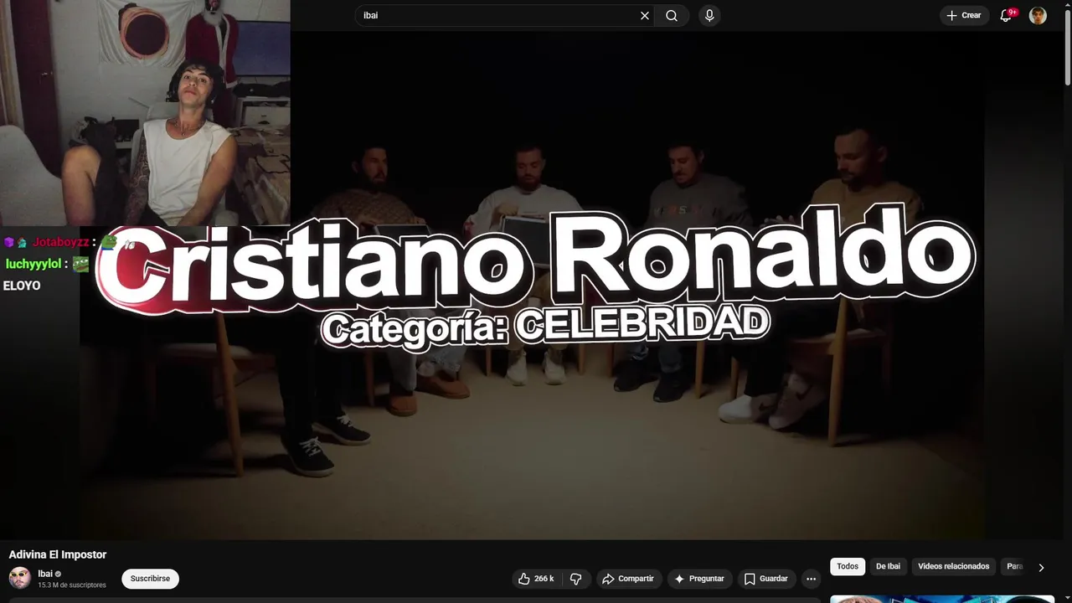Open the recommended video thumbnail below chips
This screenshot has height=603, width=1072.
click(942, 599)
